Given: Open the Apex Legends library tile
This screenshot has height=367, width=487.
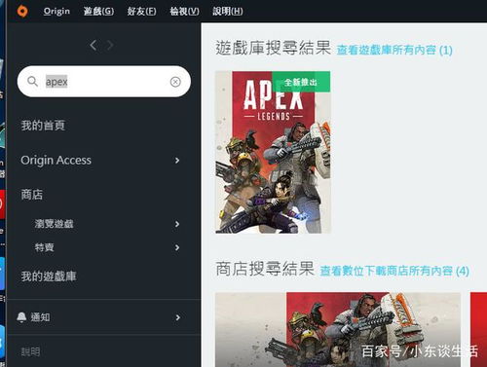Looking at the screenshot, I should coord(273,152).
